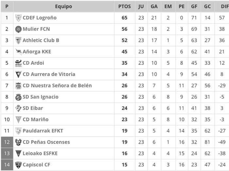229x171 pixels.
Task: Click the CD Aurrera de Vitoria crest
Action: pos(18,74)
